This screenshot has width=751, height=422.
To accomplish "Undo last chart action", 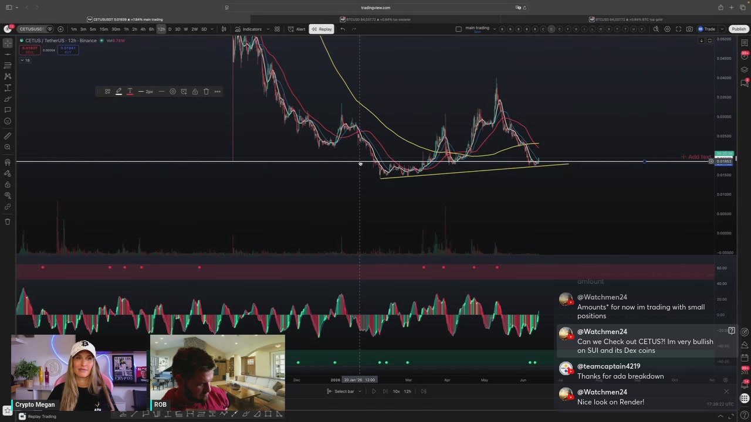I will pyautogui.click(x=343, y=29).
